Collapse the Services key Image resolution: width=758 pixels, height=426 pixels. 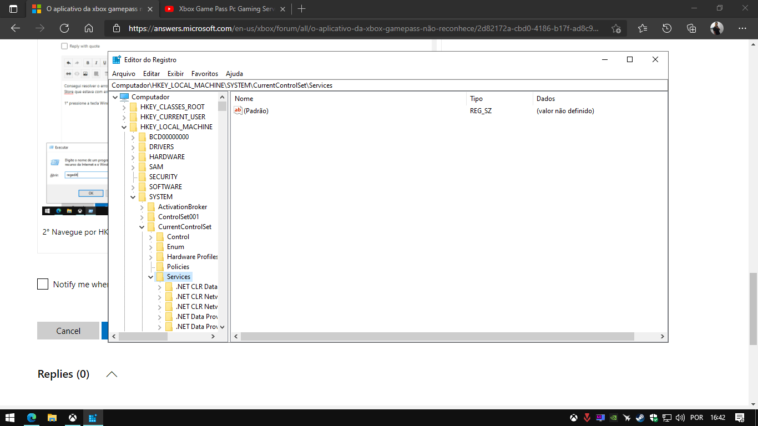tap(150, 277)
